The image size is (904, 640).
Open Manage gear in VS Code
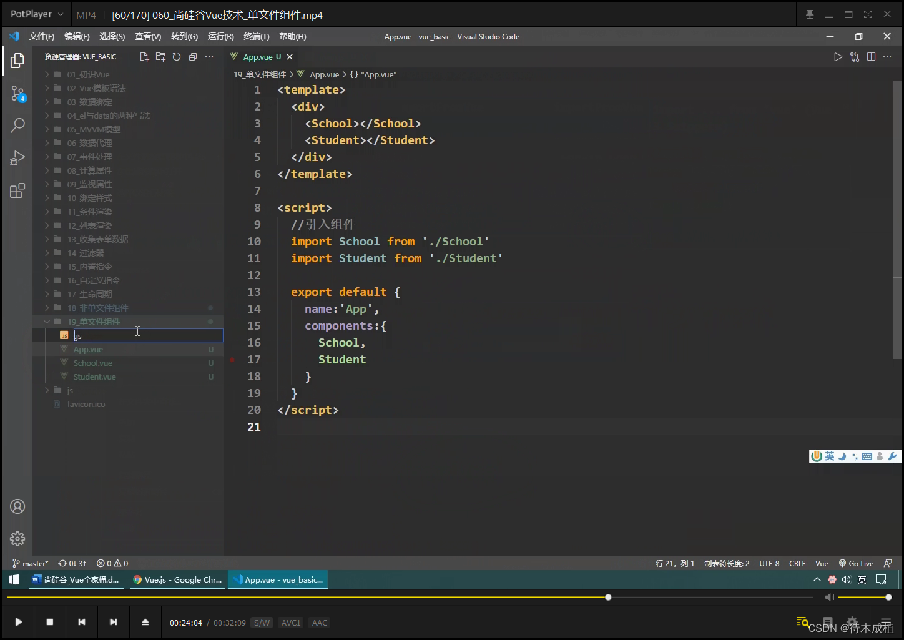(17, 539)
